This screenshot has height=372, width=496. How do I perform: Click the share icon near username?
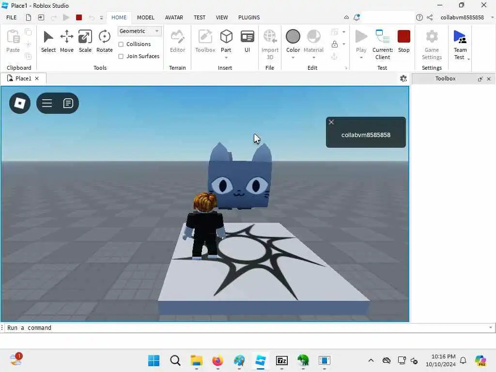click(430, 17)
